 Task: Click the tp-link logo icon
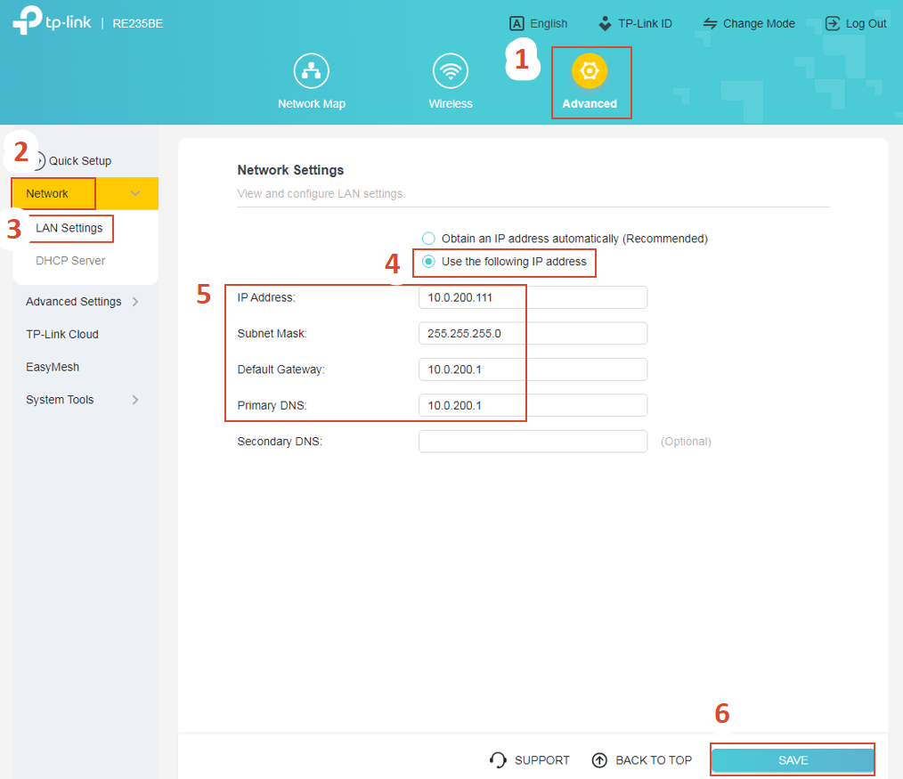coord(27,20)
